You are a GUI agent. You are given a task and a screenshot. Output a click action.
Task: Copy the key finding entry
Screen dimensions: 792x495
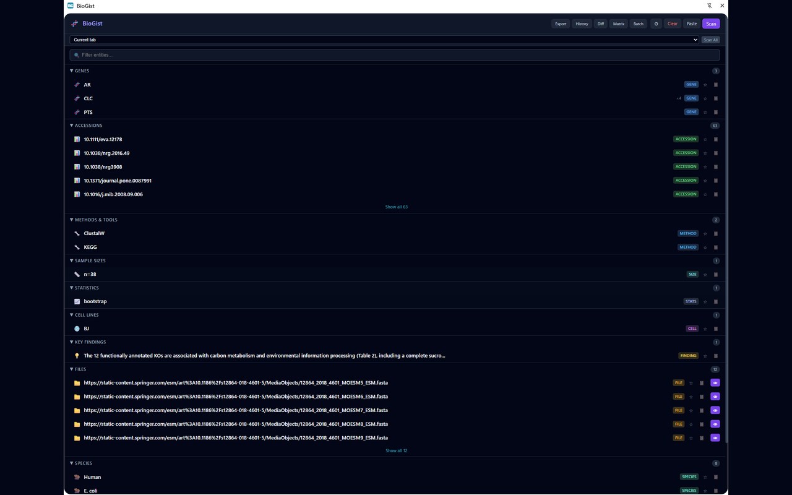coord(716,356)
